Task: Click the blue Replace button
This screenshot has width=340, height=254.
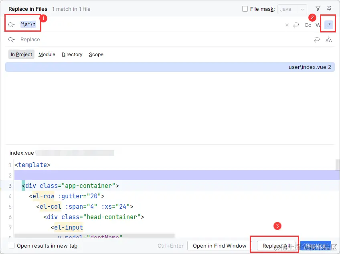Action: (316, 246)
